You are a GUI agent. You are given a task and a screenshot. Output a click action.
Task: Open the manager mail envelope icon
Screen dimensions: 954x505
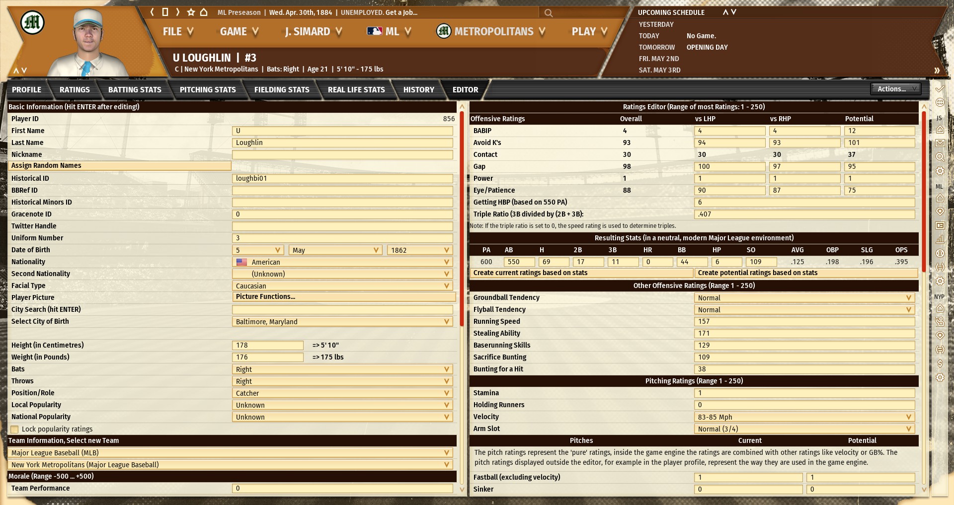pyautogui.click(x=940, y=143)
